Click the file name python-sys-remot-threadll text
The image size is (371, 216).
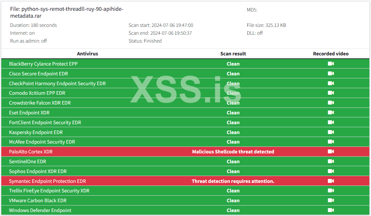[x=67, y=12]
